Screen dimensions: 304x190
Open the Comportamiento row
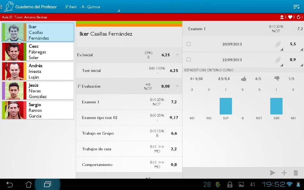pos(129,164)
